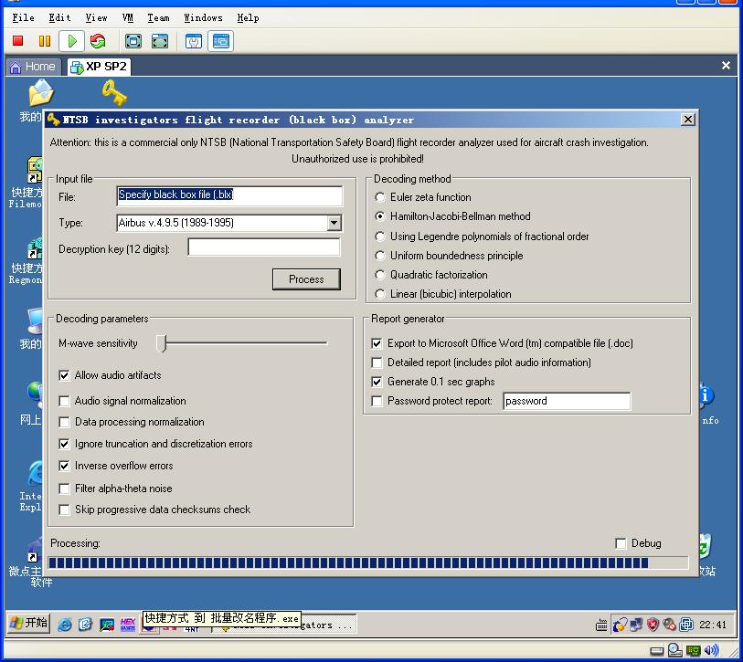Click the third quick launch picture icon

point(107,625)
